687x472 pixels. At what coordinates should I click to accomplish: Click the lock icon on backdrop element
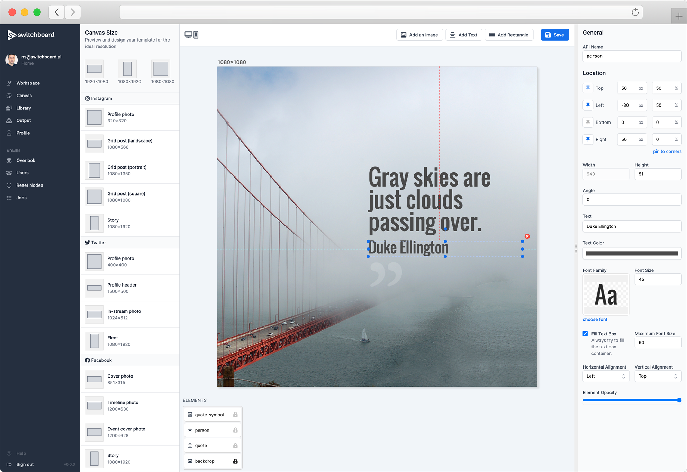click(x=234, y=461)
